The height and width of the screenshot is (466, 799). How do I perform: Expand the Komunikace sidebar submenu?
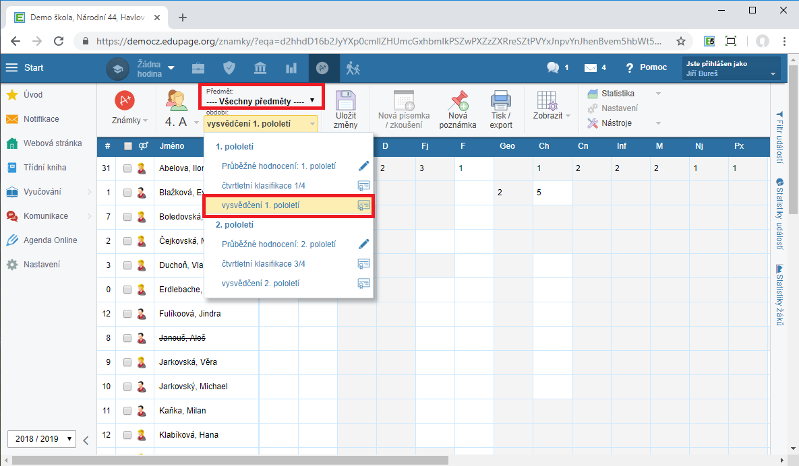tap(90, 216)
